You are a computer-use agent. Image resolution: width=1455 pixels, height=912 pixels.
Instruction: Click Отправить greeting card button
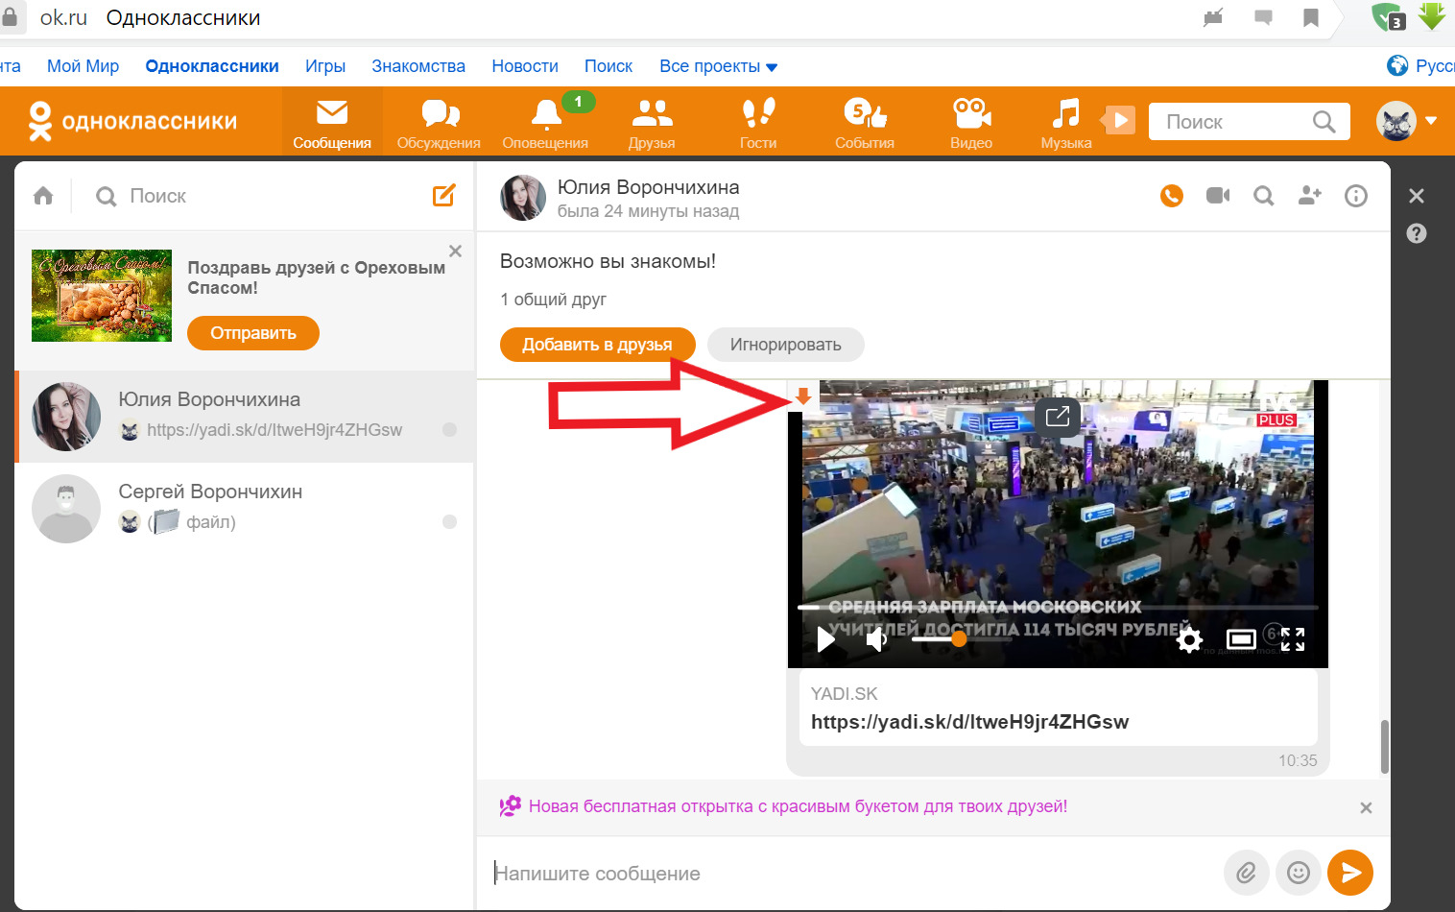[x=253, y=333]
